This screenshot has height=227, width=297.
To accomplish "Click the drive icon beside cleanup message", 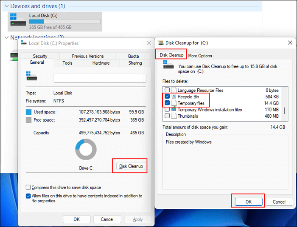I will coord(168,65).
